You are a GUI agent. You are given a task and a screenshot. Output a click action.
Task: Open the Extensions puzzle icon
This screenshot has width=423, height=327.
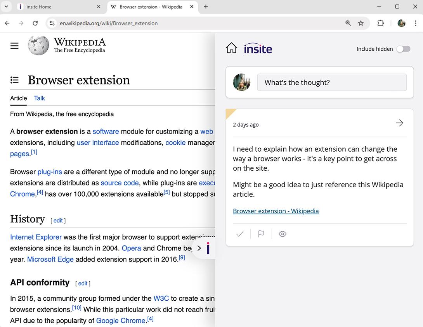(380, 23)
